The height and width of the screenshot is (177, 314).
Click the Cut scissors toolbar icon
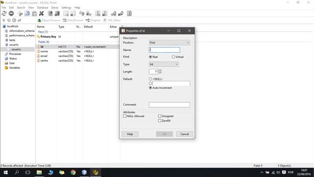tap(20, 13)
